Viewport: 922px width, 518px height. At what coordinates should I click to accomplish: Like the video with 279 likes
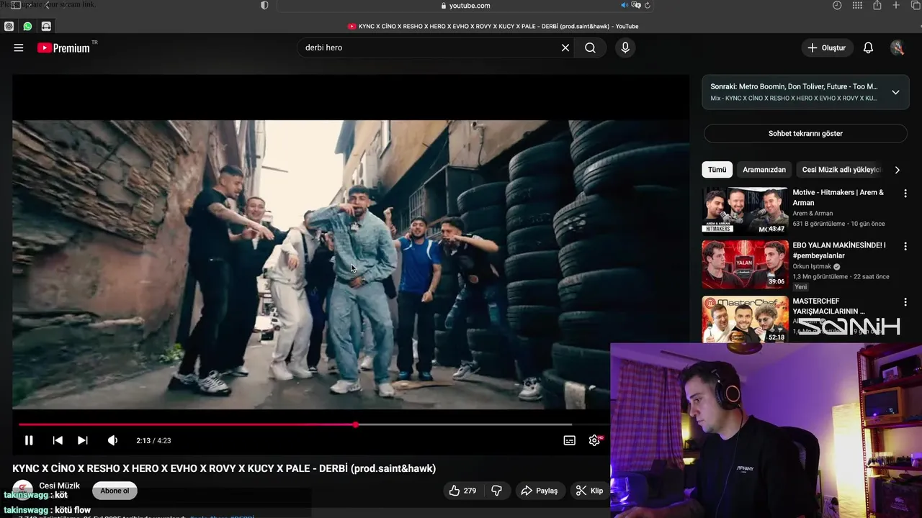point(462,491)
